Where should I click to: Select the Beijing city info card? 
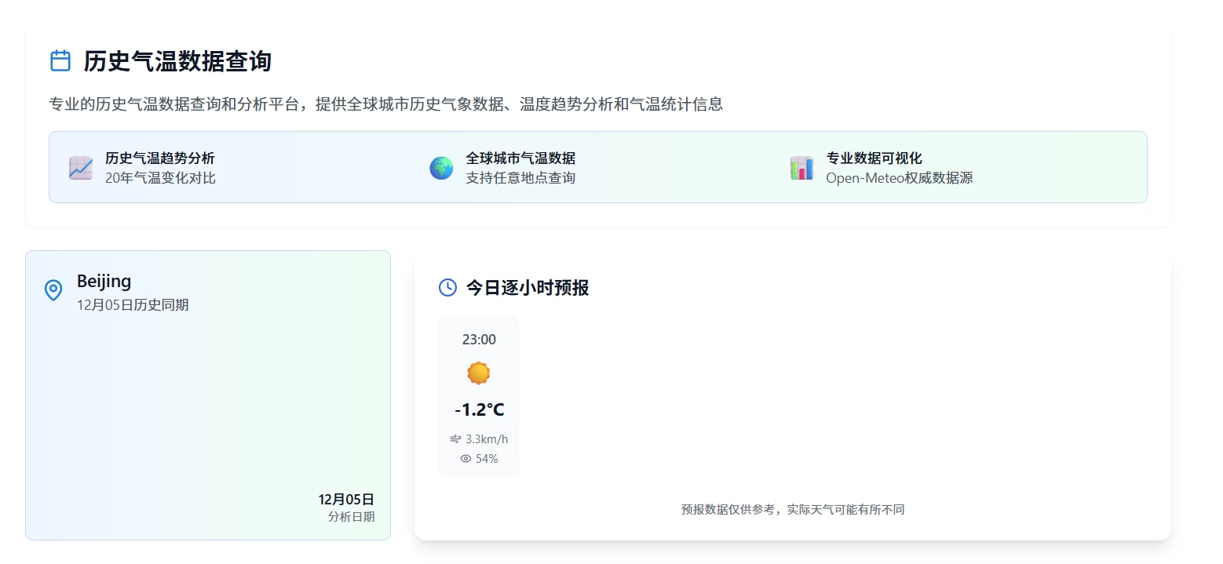(x=207, y=395)
